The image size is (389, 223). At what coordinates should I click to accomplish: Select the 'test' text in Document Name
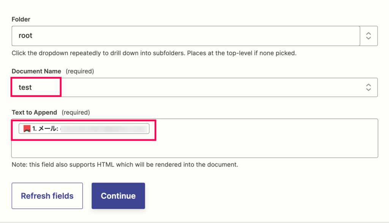point(25,87)
